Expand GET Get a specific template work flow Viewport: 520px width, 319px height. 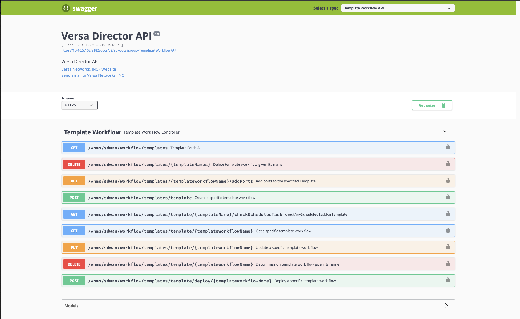click(x=258, y=231)
